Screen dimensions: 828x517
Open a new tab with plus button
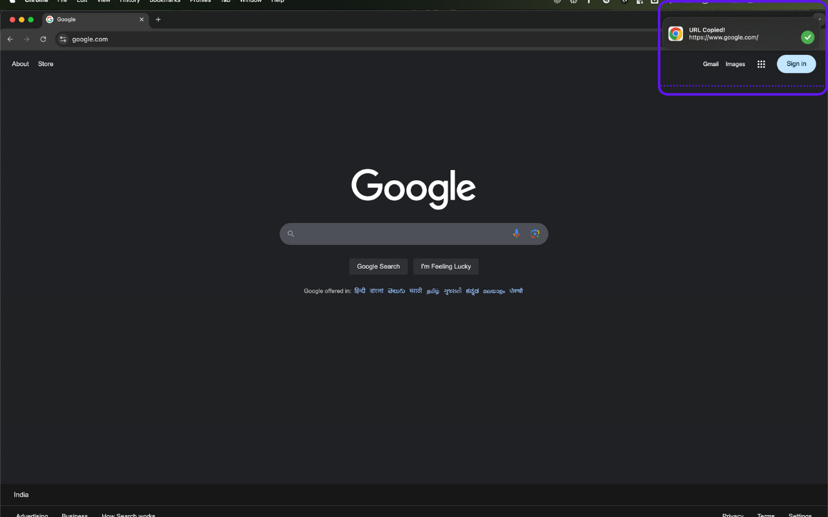(x=158, y=19)
